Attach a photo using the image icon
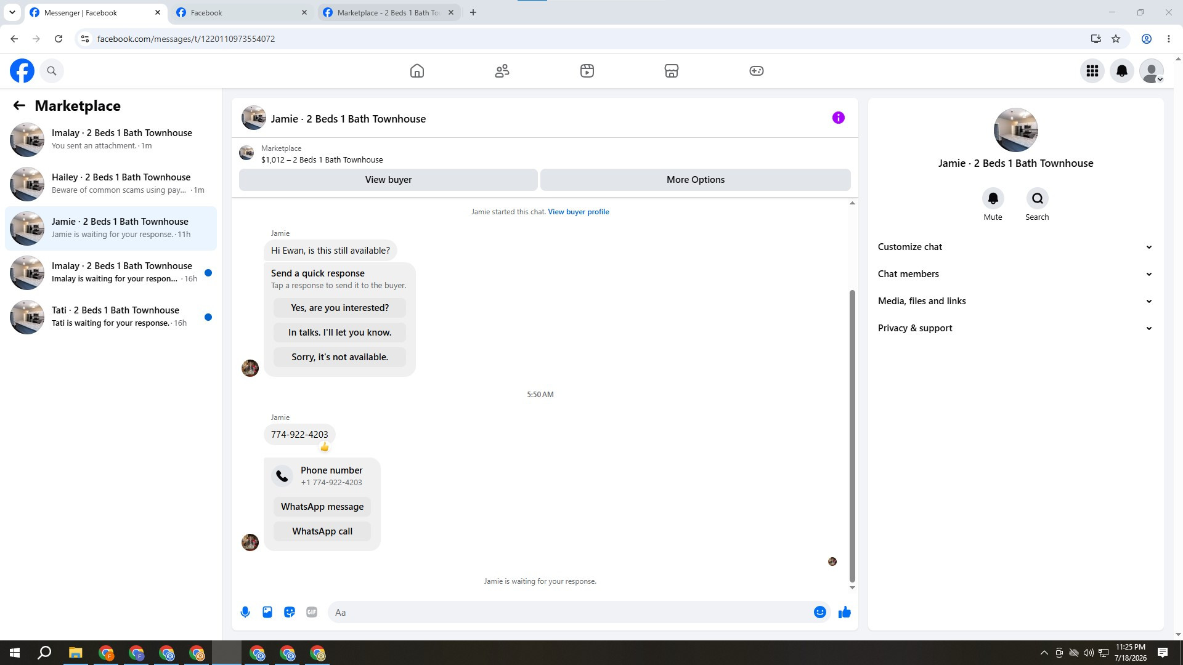Viewport: 1183px width, 665px height. 267,612
